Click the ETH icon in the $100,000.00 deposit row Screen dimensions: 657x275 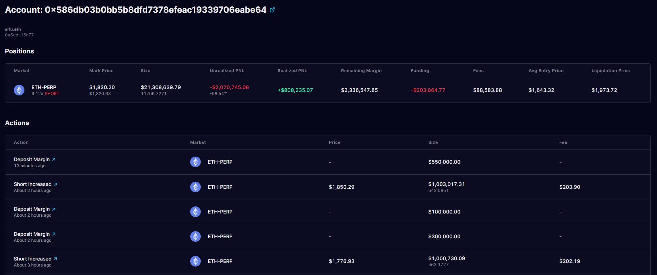tap(196, 212)
